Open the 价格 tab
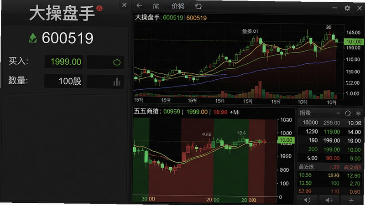365x205 pixels. [178, 6]
